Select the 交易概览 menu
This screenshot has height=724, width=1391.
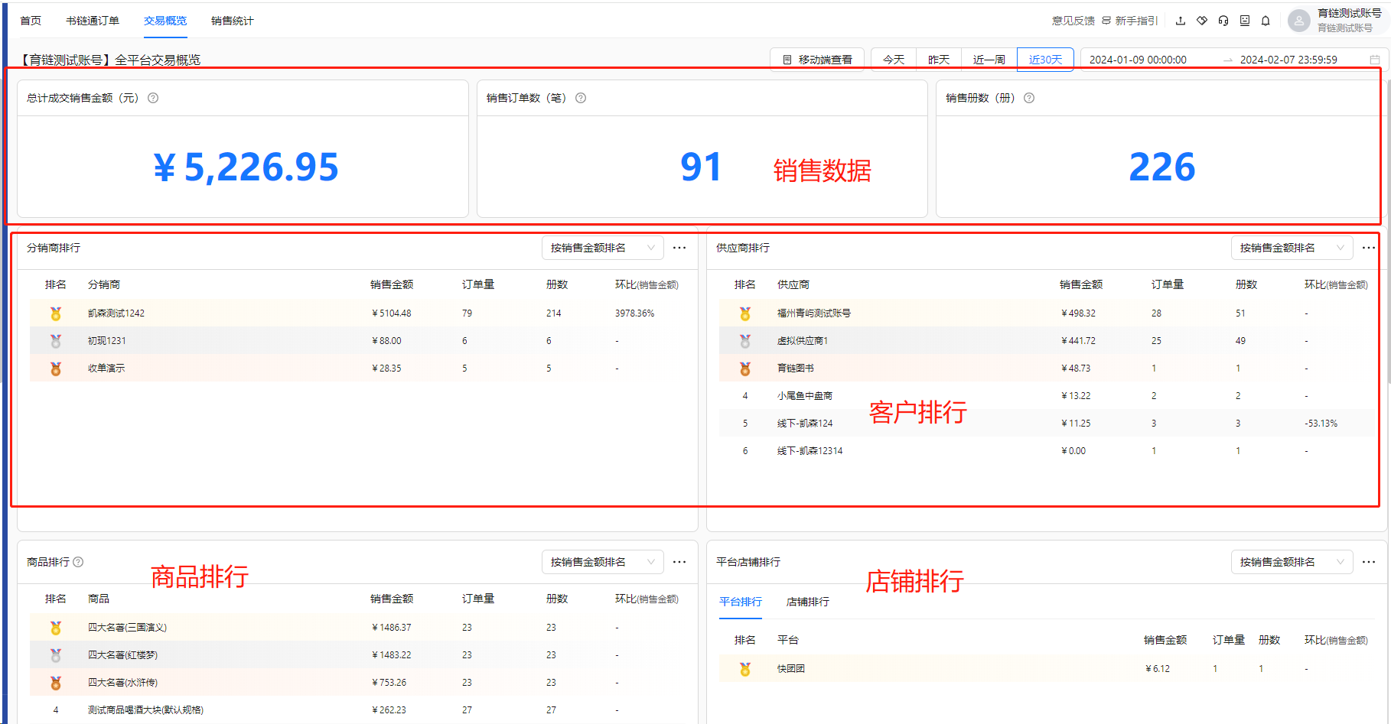(165, 21)
